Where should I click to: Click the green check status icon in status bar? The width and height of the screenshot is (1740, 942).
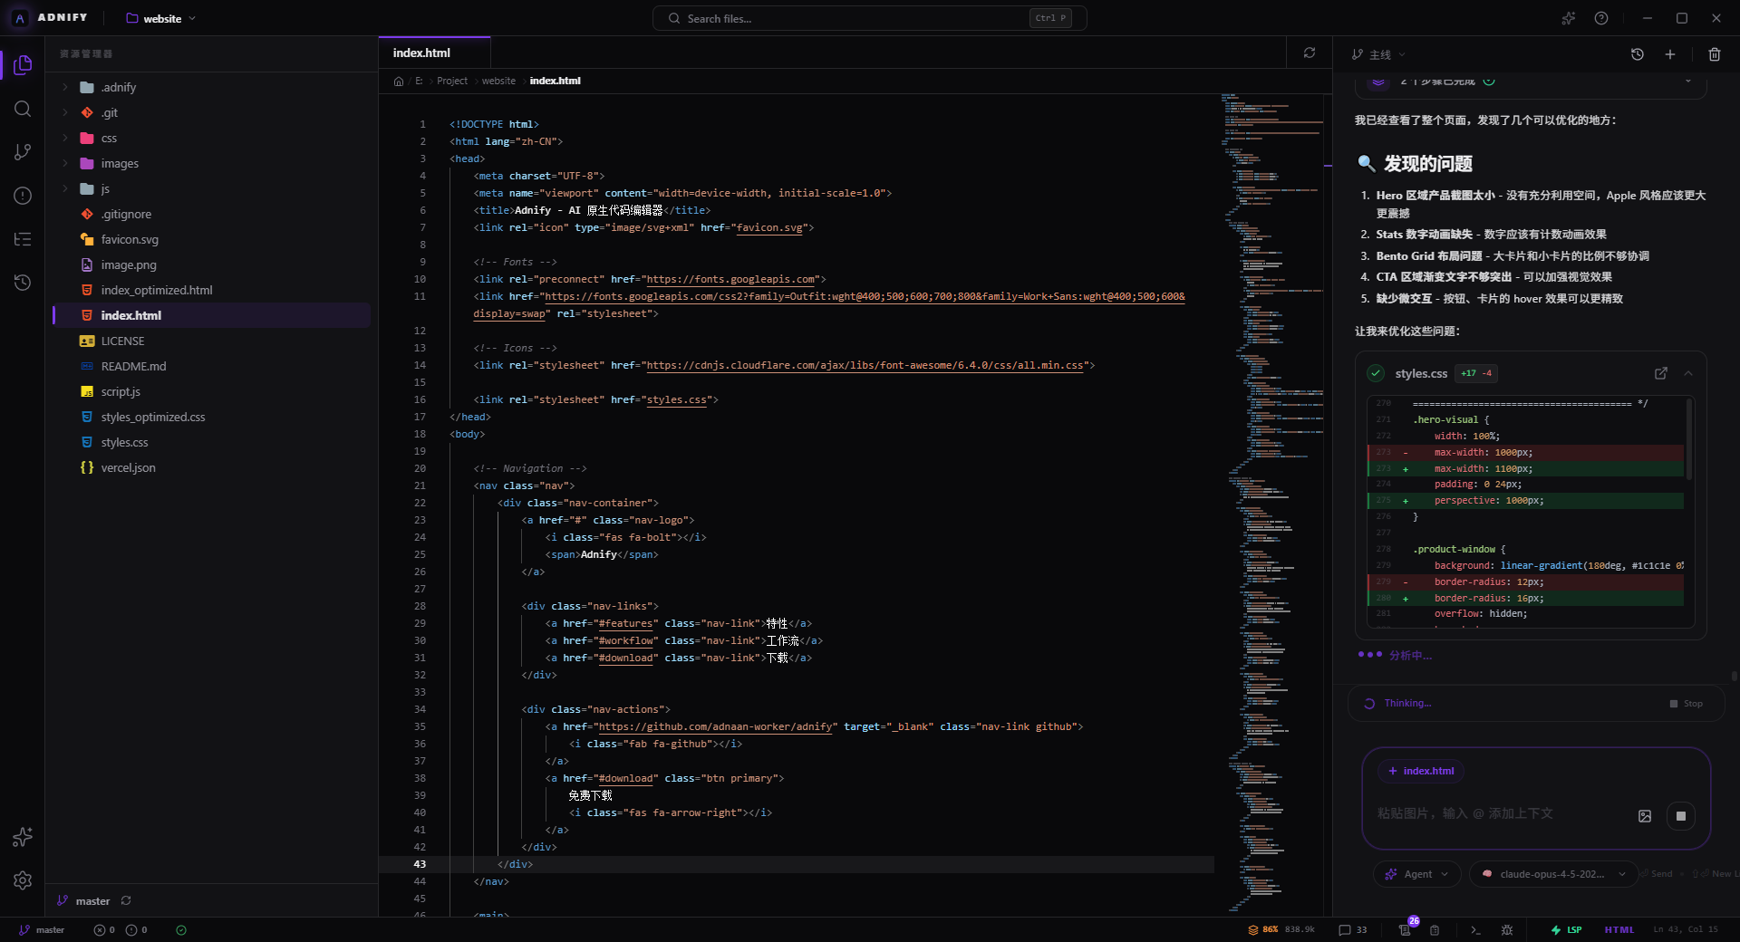(181, 930)
